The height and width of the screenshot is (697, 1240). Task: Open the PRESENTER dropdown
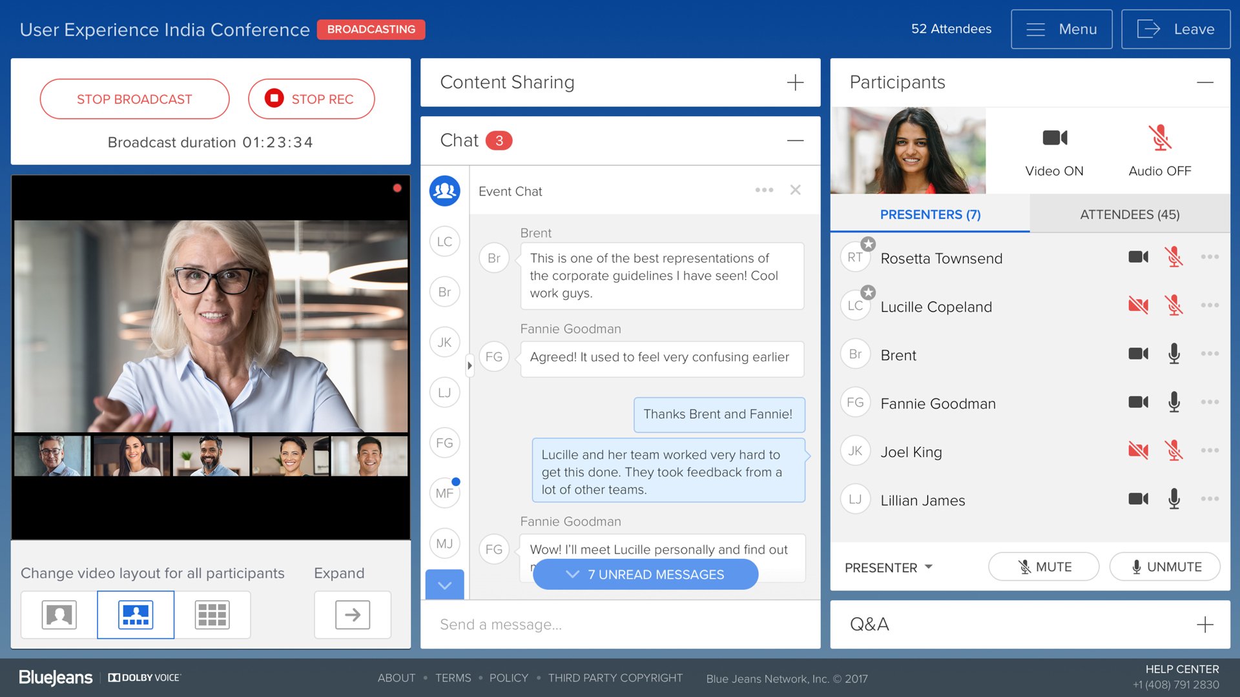point(887,567)
